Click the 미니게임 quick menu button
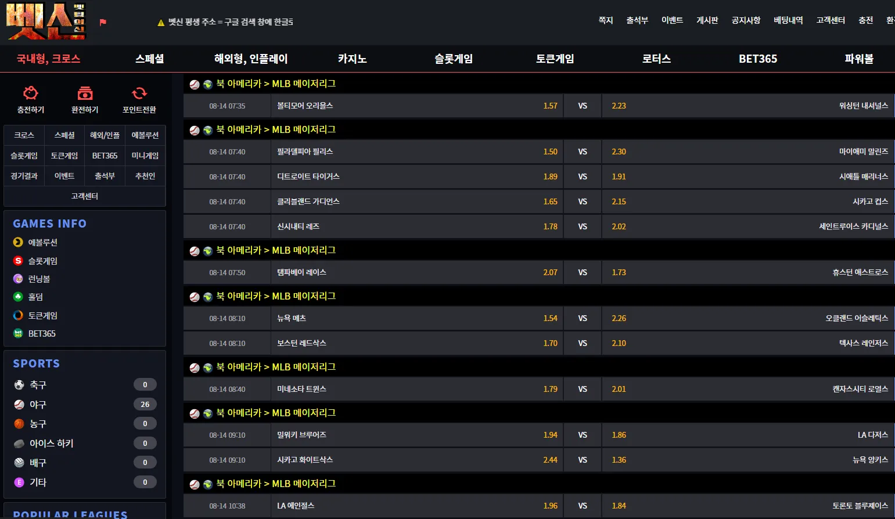895x519 pixels. pos(145,156)
